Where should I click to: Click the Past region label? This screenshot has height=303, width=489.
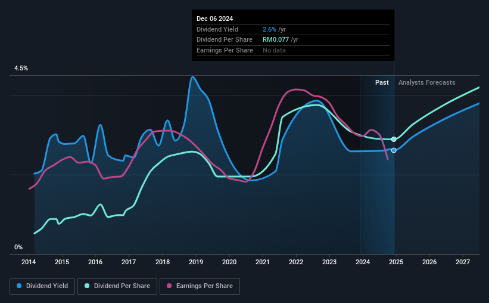pos(382,82)
